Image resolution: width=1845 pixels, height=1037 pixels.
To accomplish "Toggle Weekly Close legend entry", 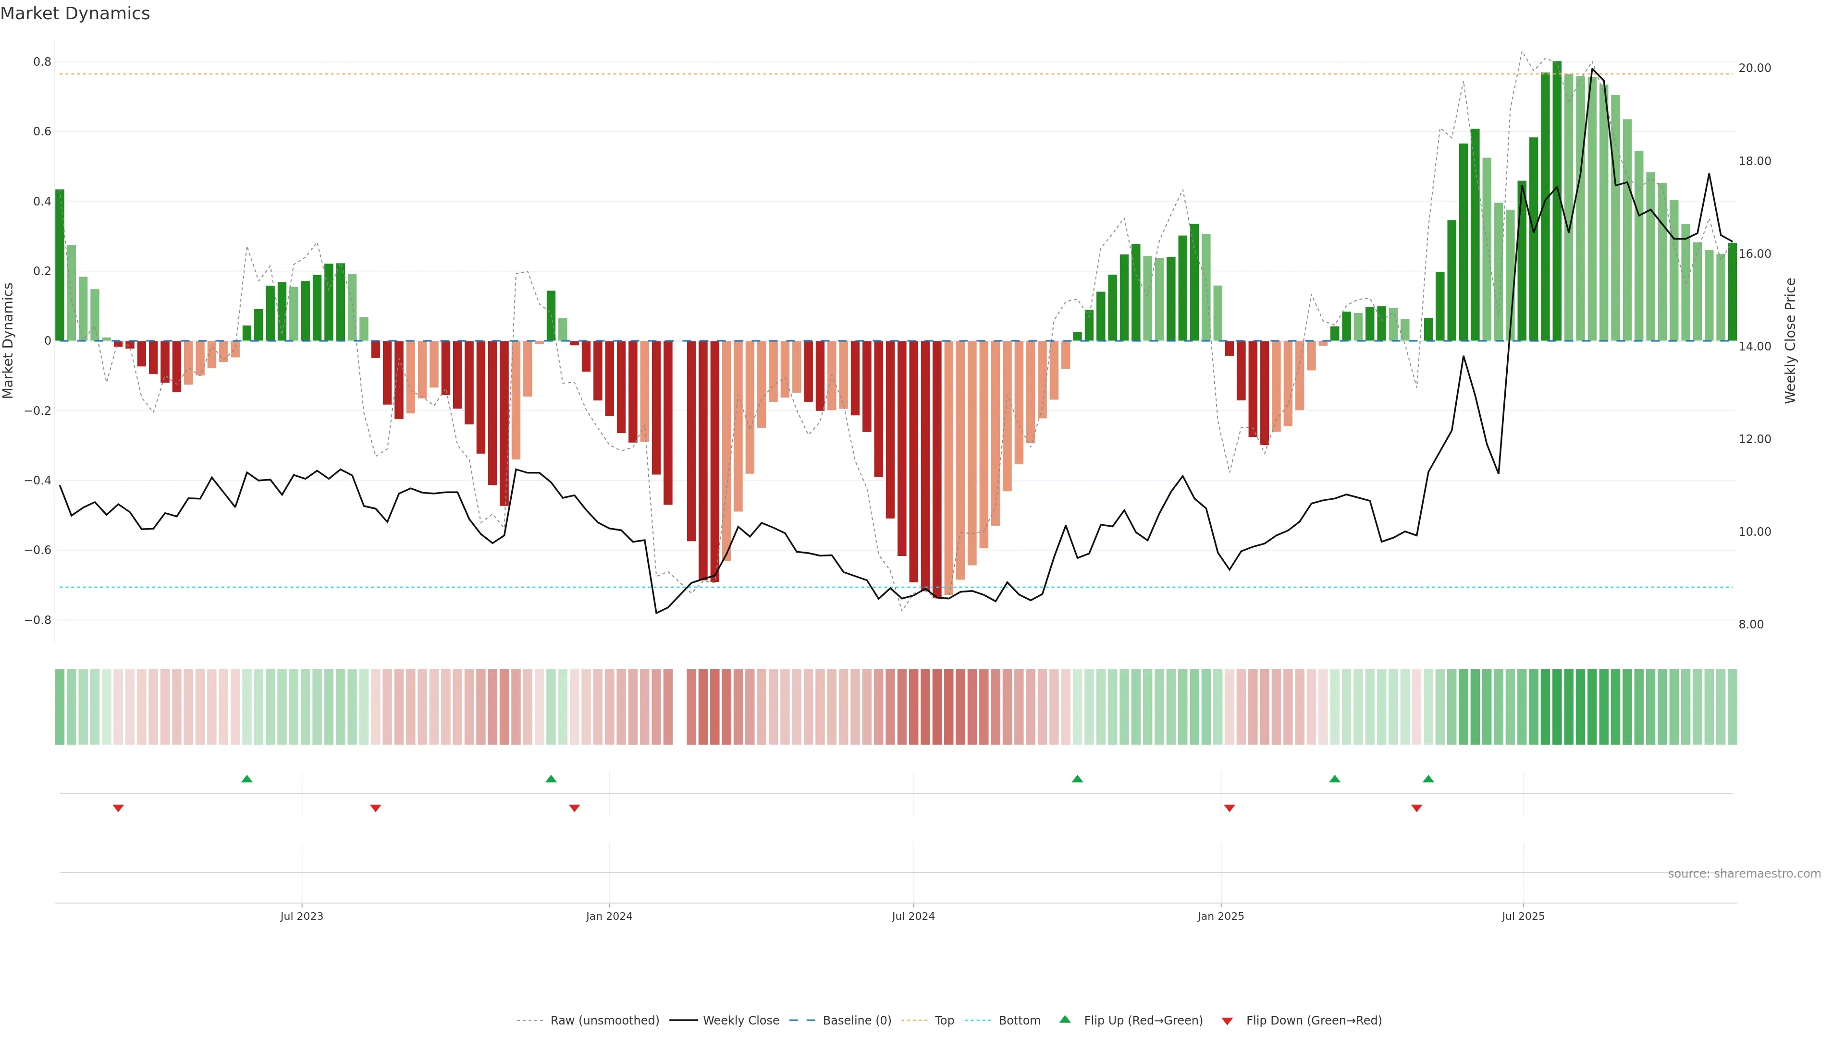I will click(x=740, y=1021).
